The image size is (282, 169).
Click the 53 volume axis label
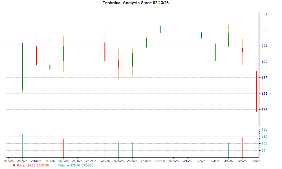(263, 150)
